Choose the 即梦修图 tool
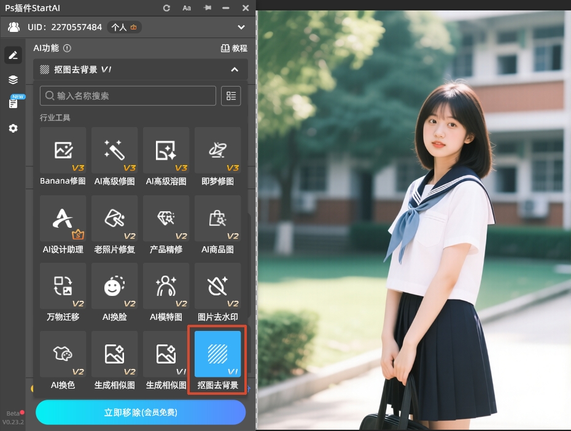 click(x=217, y=156)
